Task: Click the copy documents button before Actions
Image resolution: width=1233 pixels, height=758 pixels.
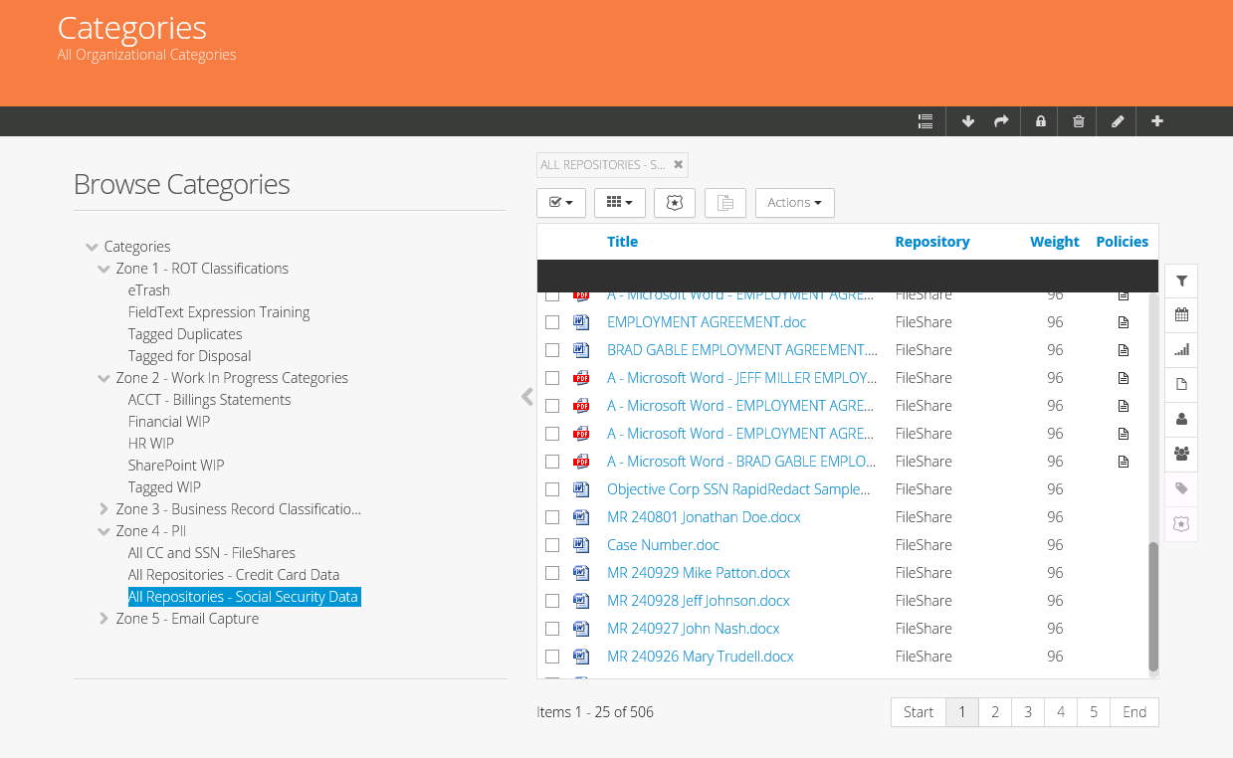Action: point(725,203)
